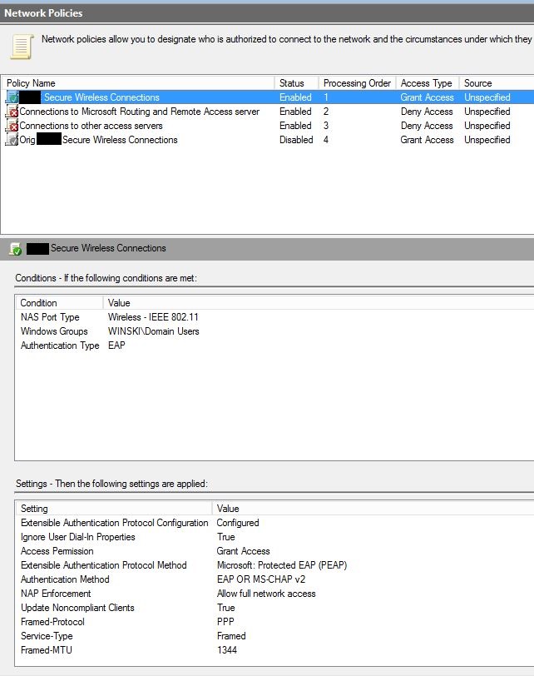Viewport: 534px width, 676px height.
Task: Sort by Source column header in policy list
Action: click(x=497, y=83)
